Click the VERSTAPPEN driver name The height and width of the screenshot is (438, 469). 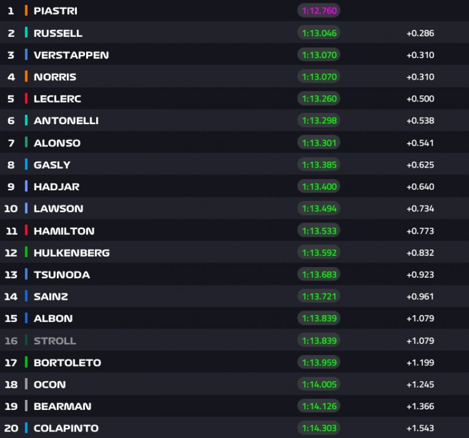(x=71, y=55)
